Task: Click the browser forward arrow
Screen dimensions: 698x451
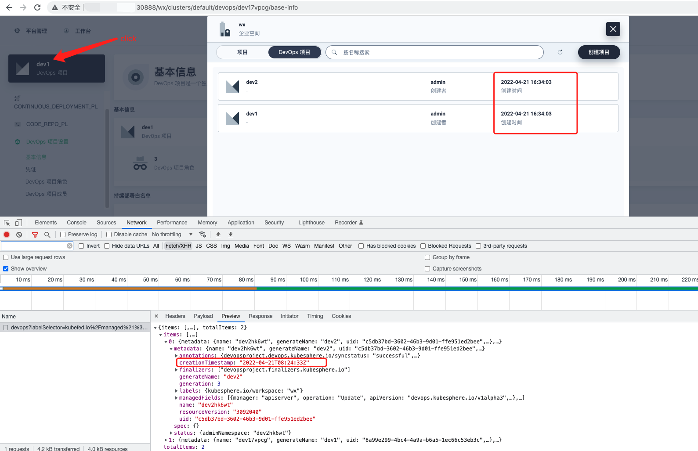Action: point(23,7)
